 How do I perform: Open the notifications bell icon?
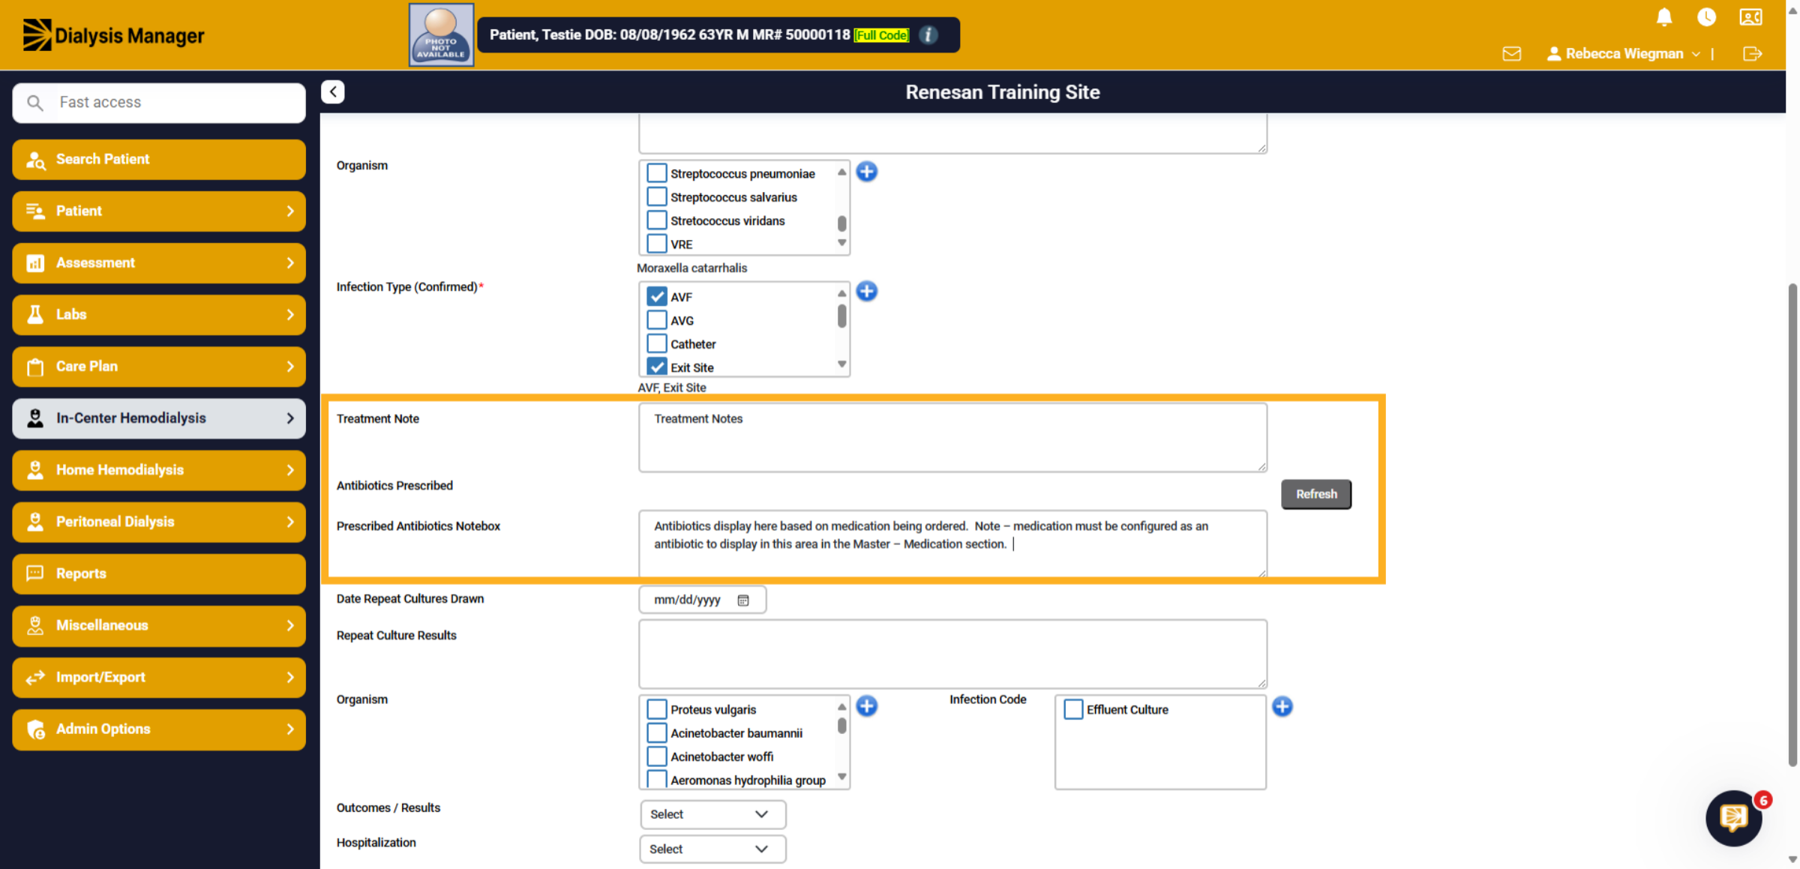click(1664, 16)
